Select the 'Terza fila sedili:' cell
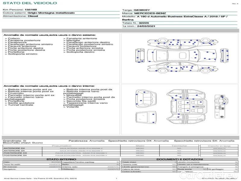Image resolution: width=241 pixels, height=181 pixels. [32, 164]
